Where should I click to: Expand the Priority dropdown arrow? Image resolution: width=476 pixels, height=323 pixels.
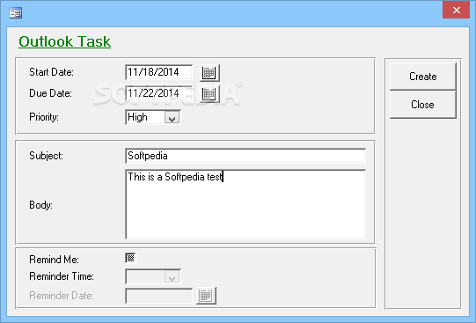pyautogui.click(x=172, y=117)
